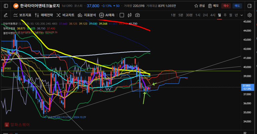
Task: Click 거래대금 83억 1,055만 text
Action: [161, 6]
